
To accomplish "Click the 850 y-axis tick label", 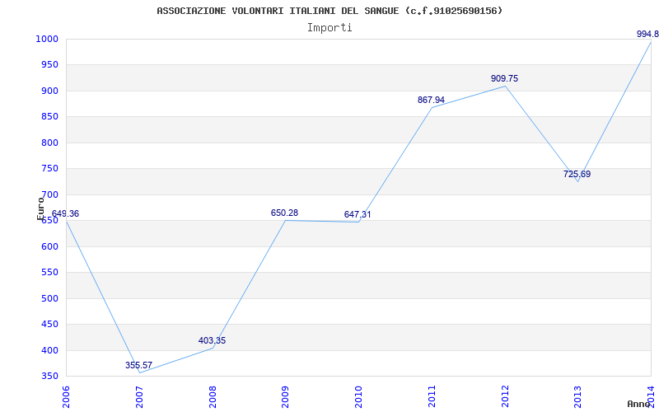I will point(49,117).
